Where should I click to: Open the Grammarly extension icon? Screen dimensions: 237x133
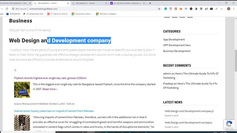166,9
